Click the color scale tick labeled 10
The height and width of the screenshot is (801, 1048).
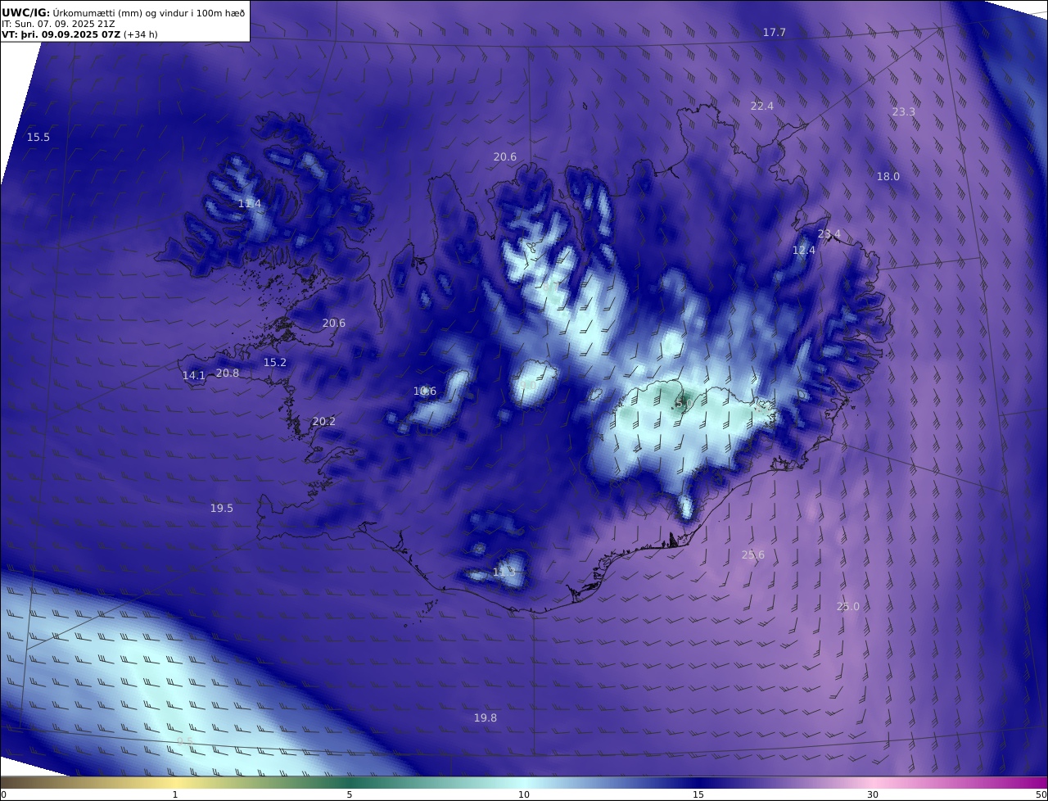point(523,794)
